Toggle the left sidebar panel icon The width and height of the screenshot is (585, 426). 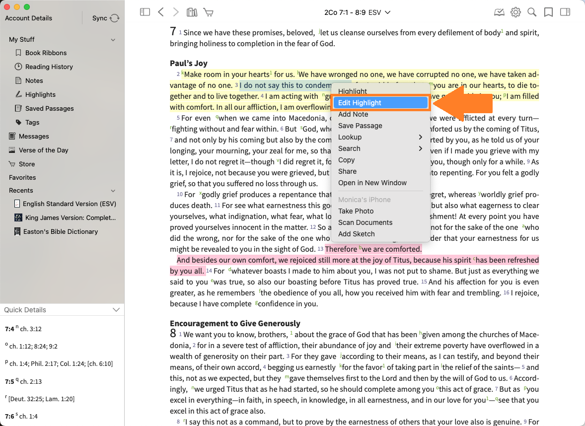coord(145,12)
